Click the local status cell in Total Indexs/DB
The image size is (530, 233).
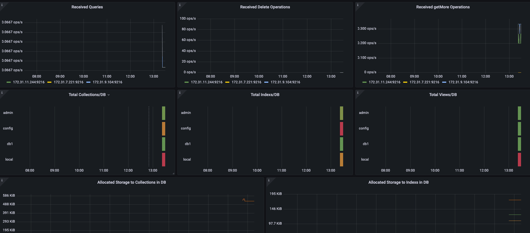(x=341, y=159)
